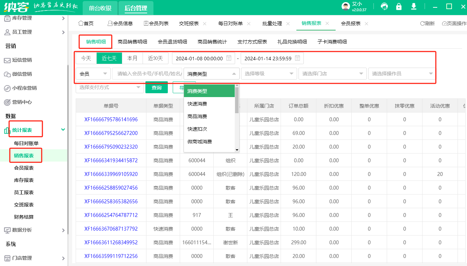Click the 微信营销 WeChat icon in sidebar
The width and height of the screenshot is (467, 266).
click(x=7, y=74)
